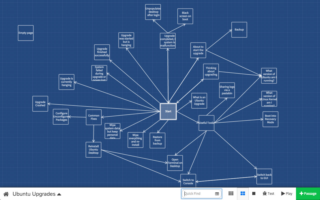
Task: Select the Empty page passage
Action: click(26, 33)
